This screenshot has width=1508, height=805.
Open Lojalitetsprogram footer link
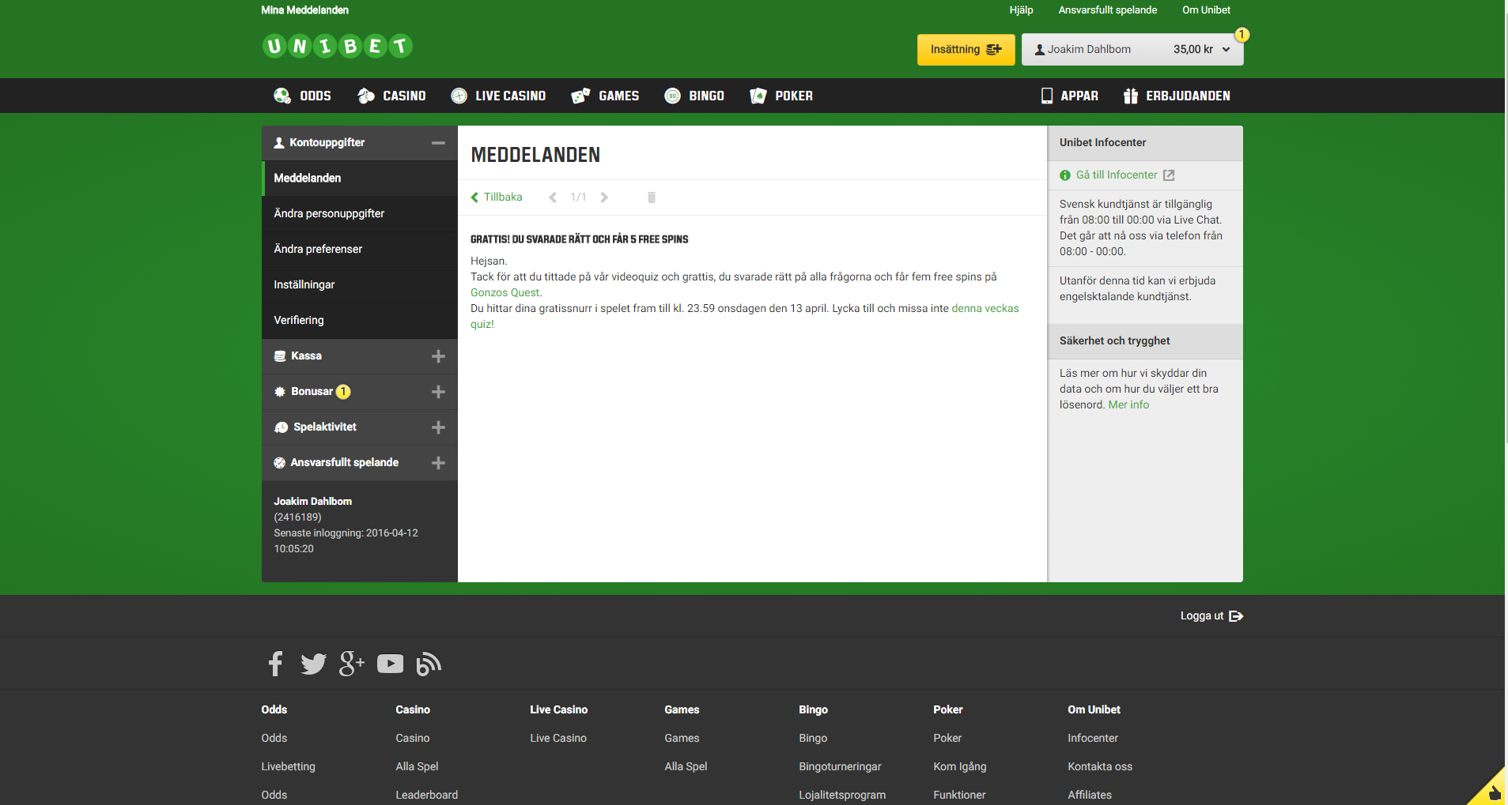click(x=842, y=795)
